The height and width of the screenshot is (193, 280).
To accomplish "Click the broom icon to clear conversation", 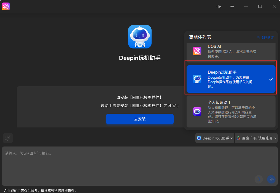I will tap(8, 138).
